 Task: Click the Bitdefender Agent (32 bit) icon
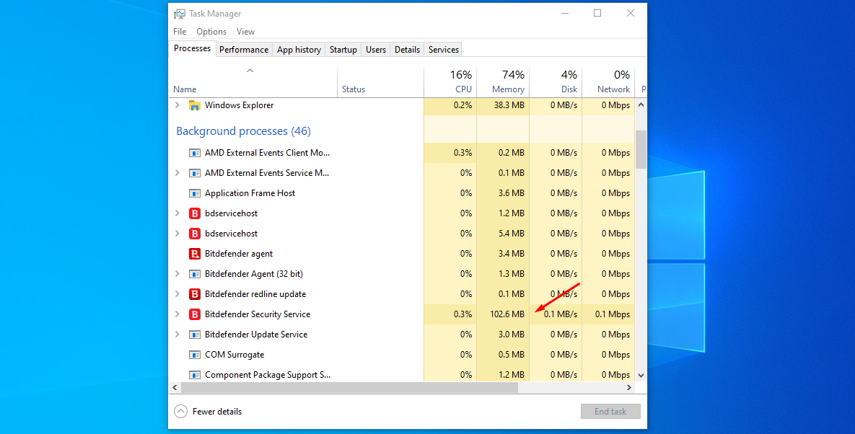point(195,274)
